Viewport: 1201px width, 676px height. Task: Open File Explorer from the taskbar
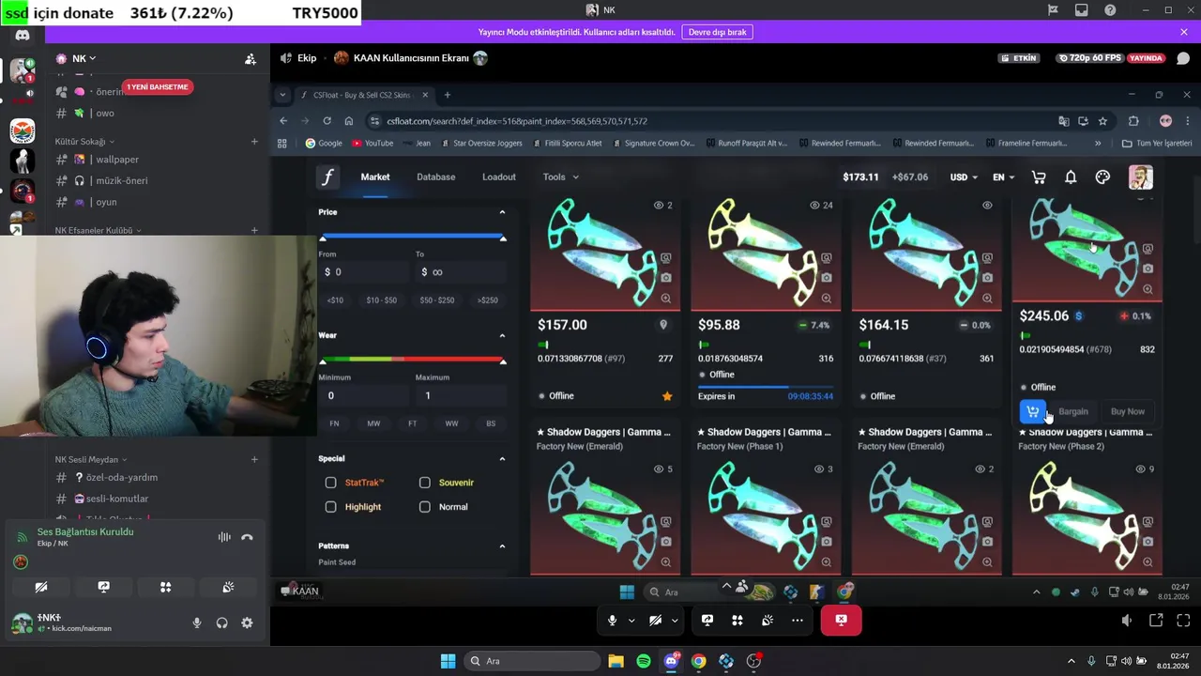click(616, 661)
